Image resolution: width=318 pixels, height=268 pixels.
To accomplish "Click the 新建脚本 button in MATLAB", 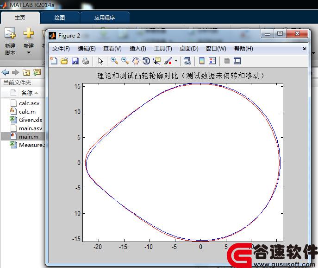I will point(10,41).
